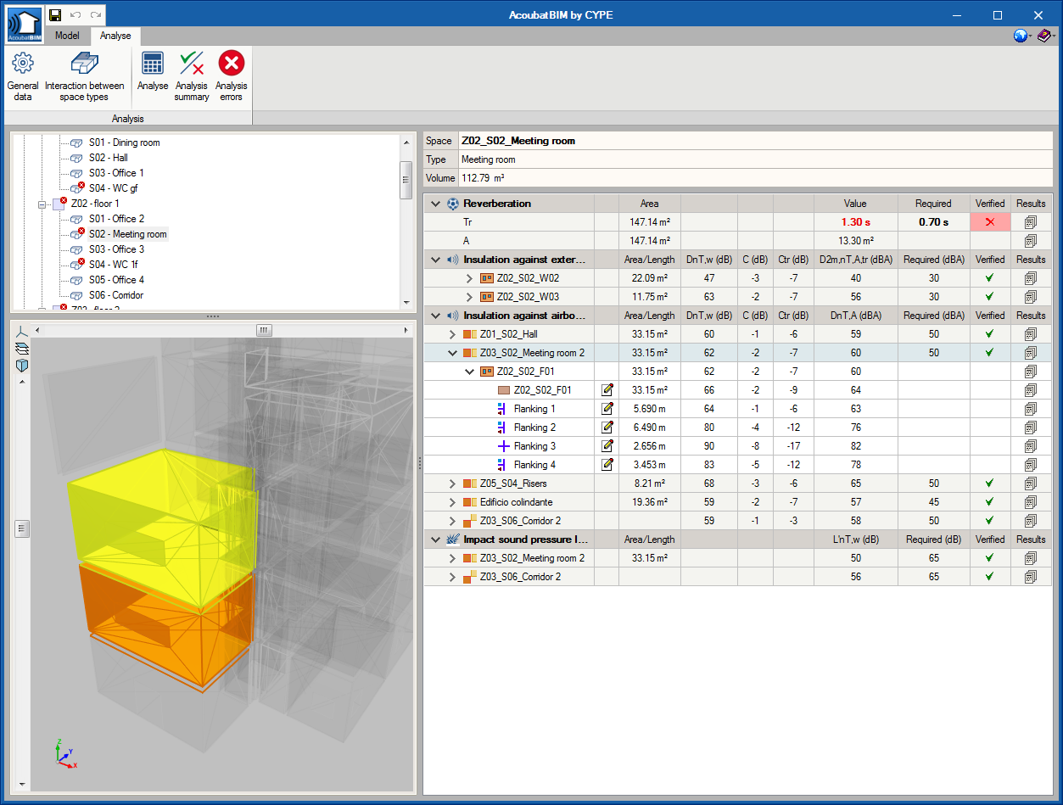The height and width of the screenshot is (805, 1063).
Task: Select S03 - Office 3 in tree
Action: point(117,249)
